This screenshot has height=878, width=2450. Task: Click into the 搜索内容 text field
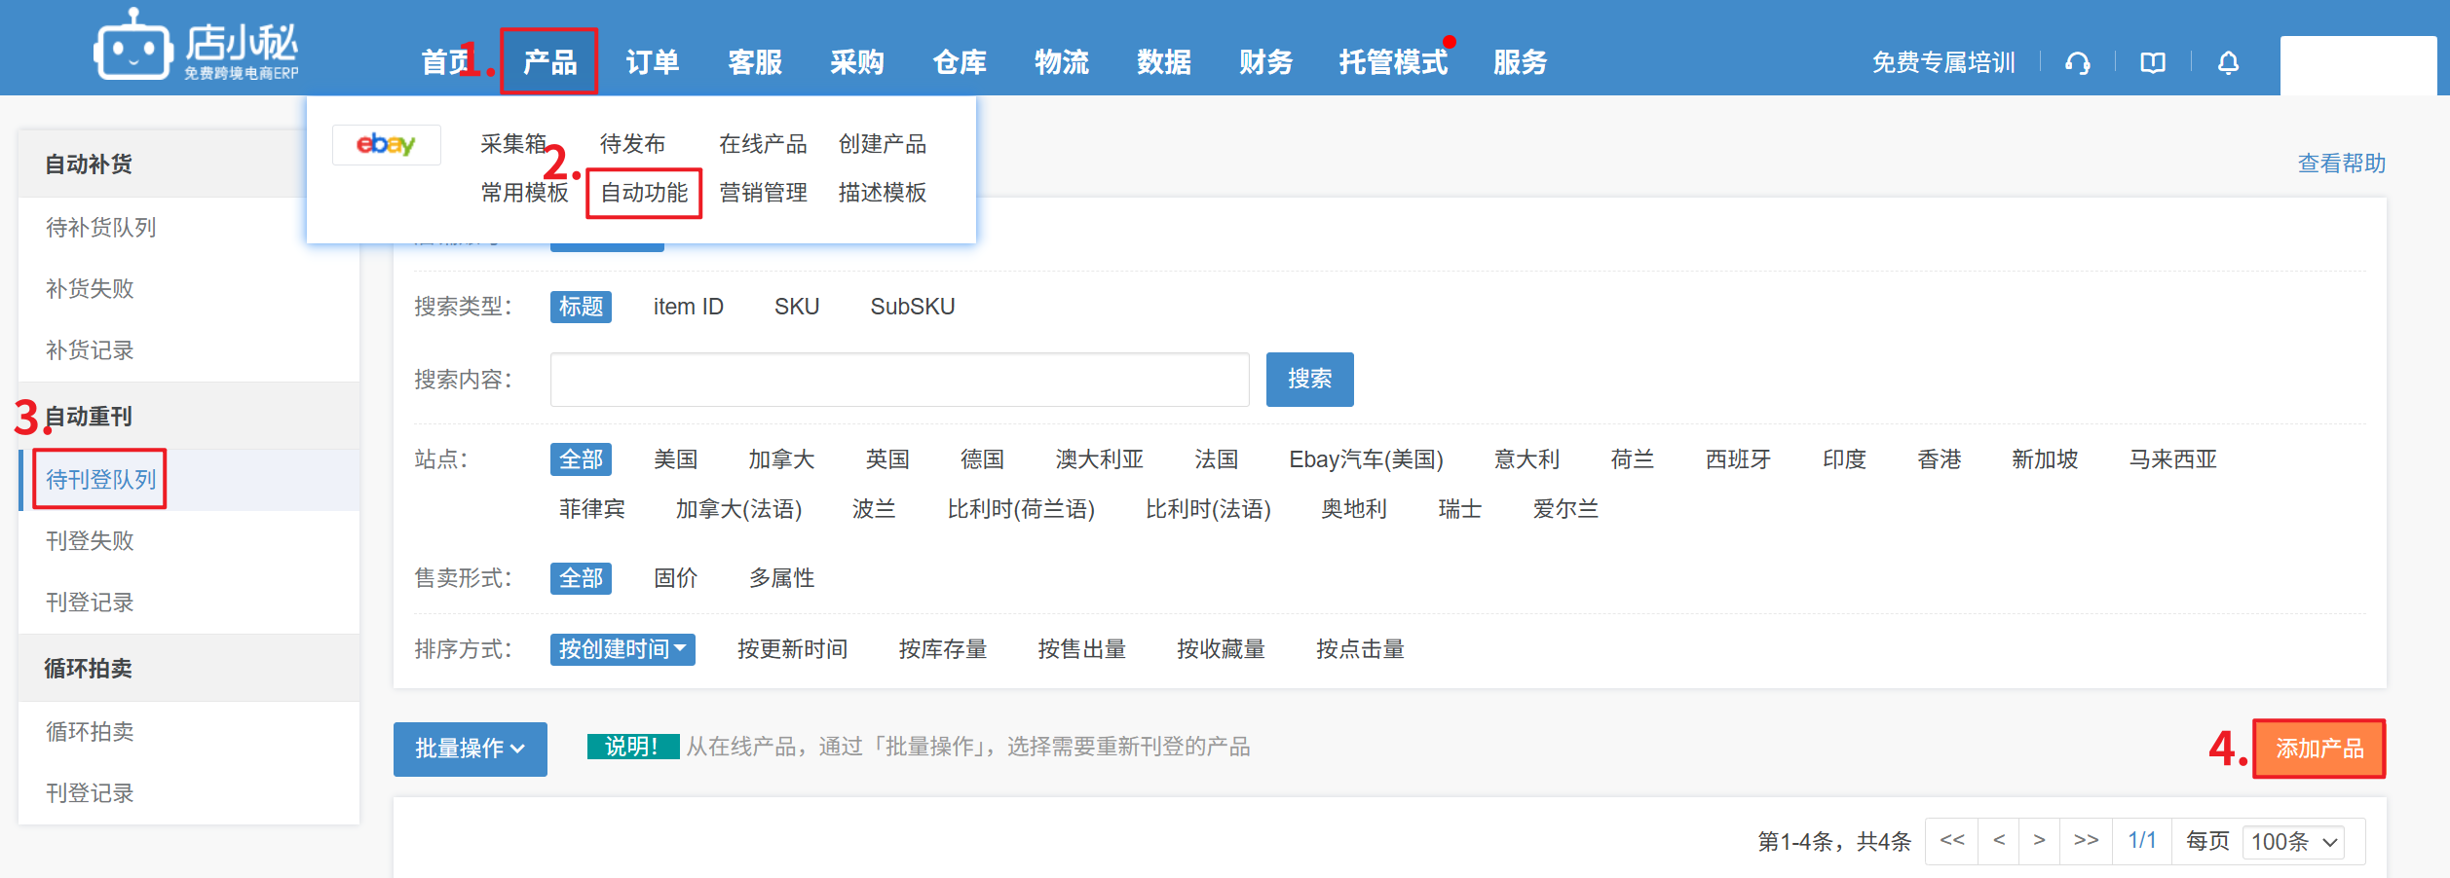[898, 380]
